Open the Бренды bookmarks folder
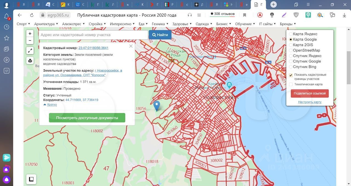 [288, 24]
